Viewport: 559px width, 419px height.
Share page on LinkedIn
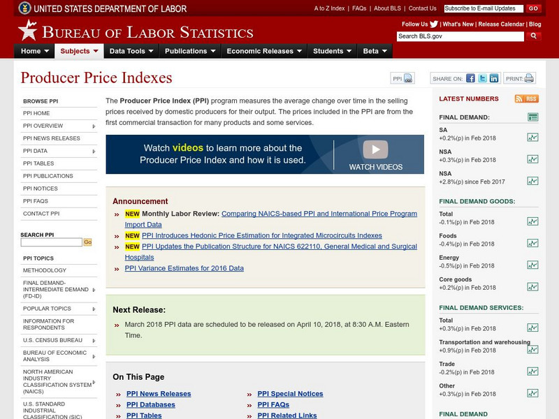(x=494, y=78)
